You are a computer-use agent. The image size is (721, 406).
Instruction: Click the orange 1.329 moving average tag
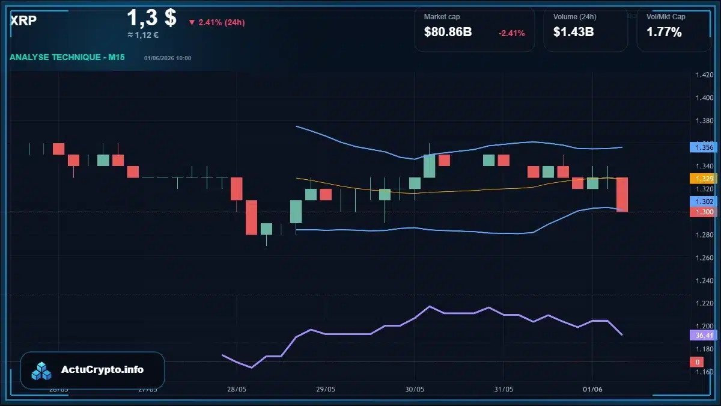pos(704,179)
